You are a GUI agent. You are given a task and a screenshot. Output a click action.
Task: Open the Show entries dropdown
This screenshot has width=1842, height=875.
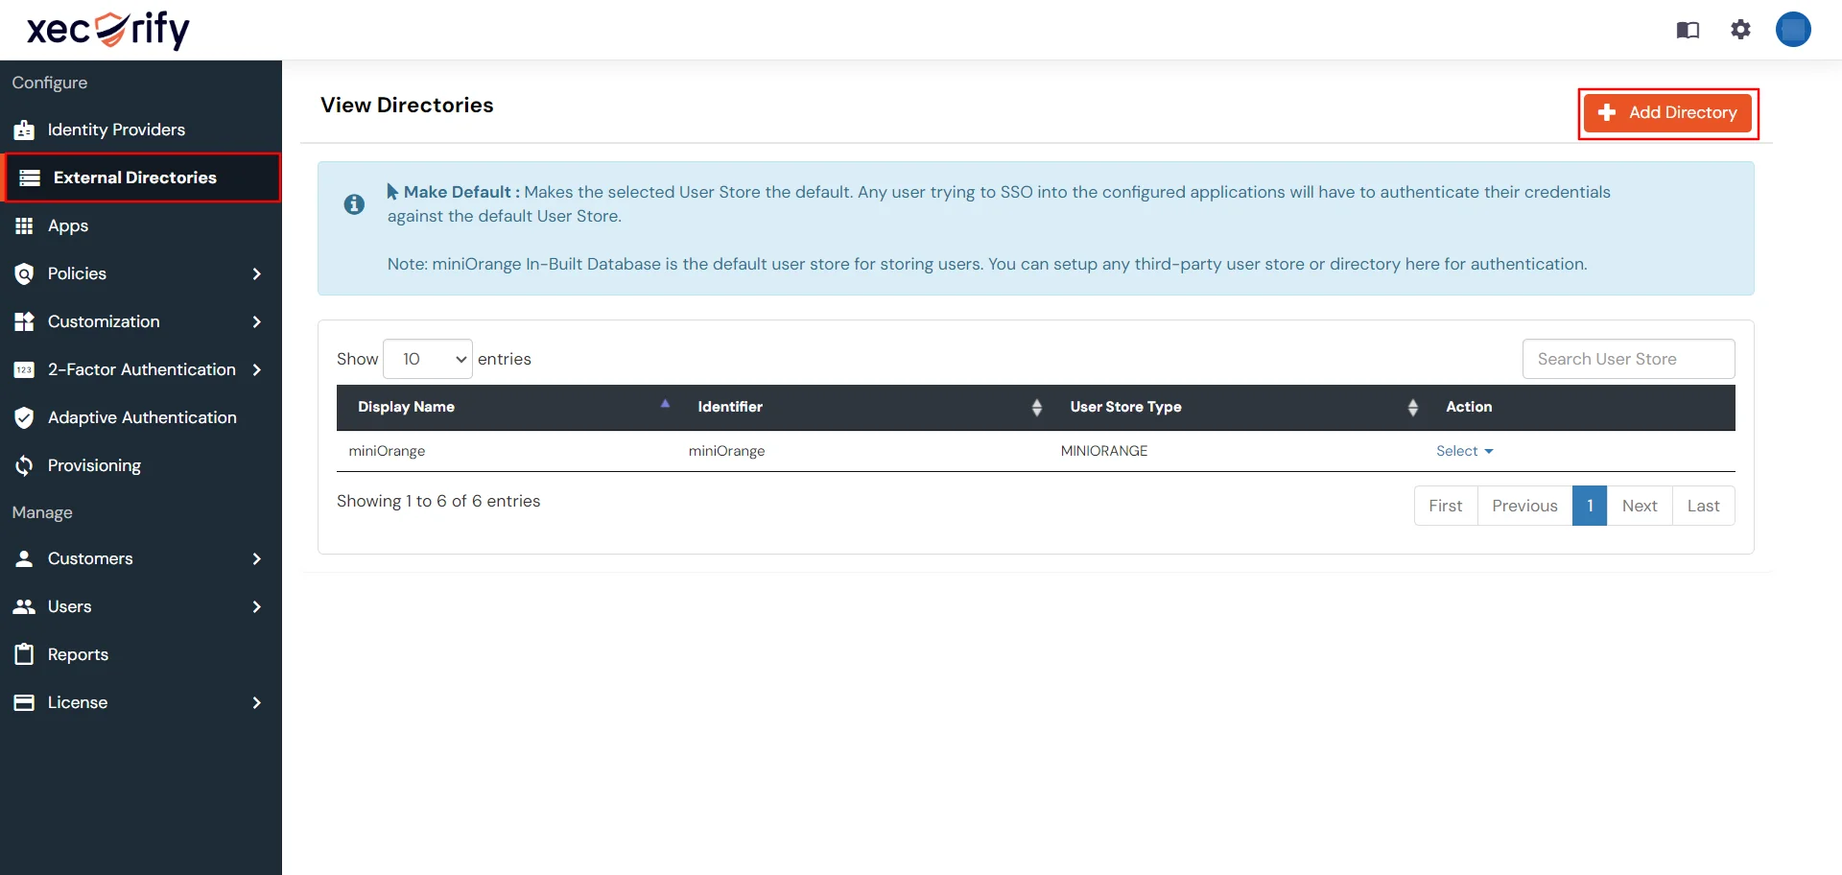point(428,358)
